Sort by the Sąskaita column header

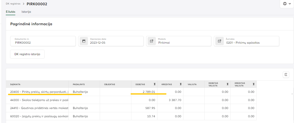[16, 84]
